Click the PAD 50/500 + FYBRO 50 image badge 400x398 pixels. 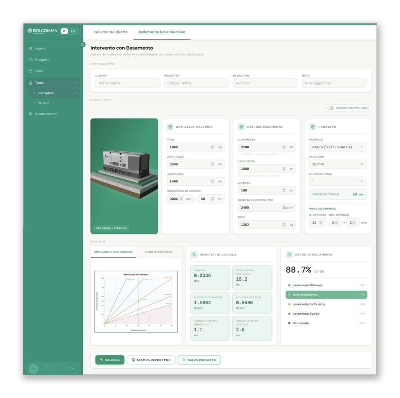point(111,228)
